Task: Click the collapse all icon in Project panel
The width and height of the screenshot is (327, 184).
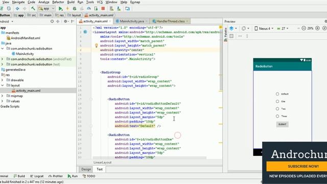Action: tap(58, 21)
